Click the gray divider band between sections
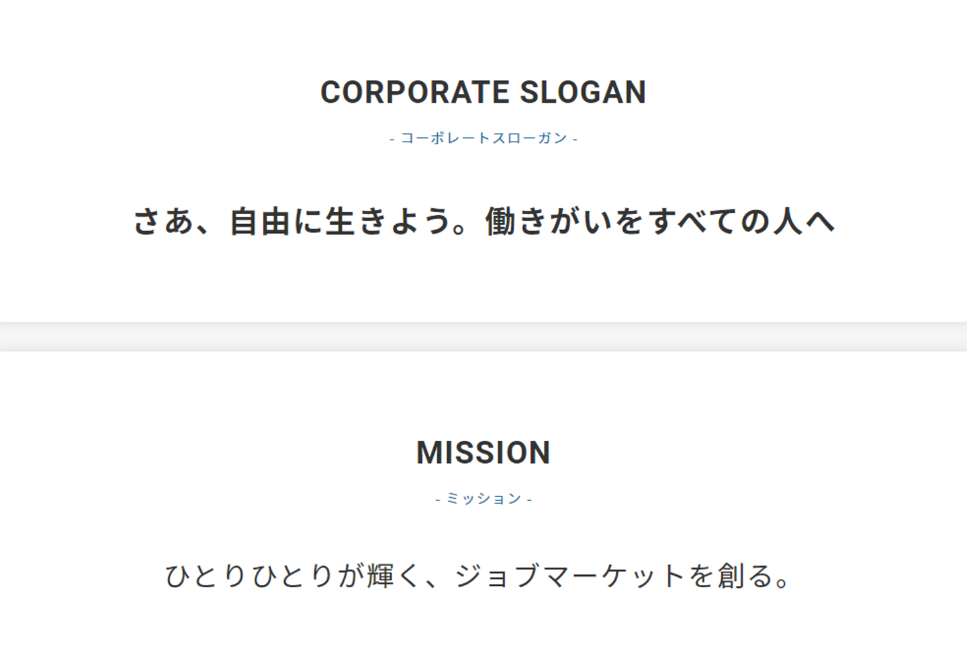 [483, 337]
